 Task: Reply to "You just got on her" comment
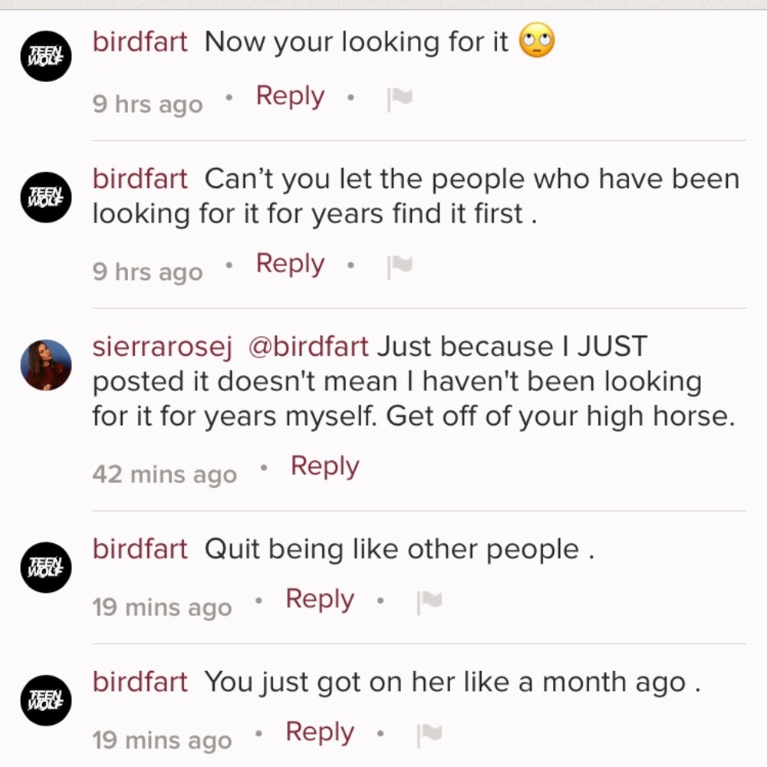319,732
